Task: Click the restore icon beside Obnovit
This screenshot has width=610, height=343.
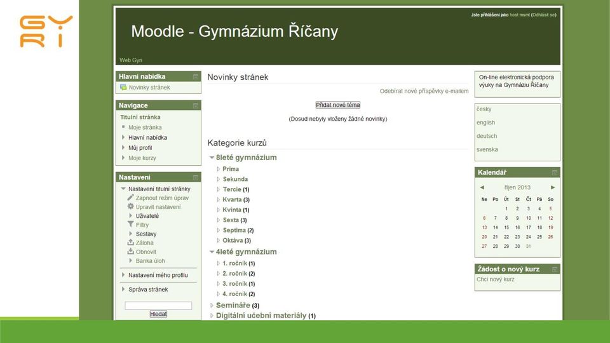Action: point(130,252)
